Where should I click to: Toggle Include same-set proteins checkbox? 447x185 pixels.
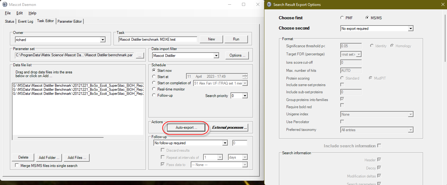pyautogui.click(x=342, y=85)
